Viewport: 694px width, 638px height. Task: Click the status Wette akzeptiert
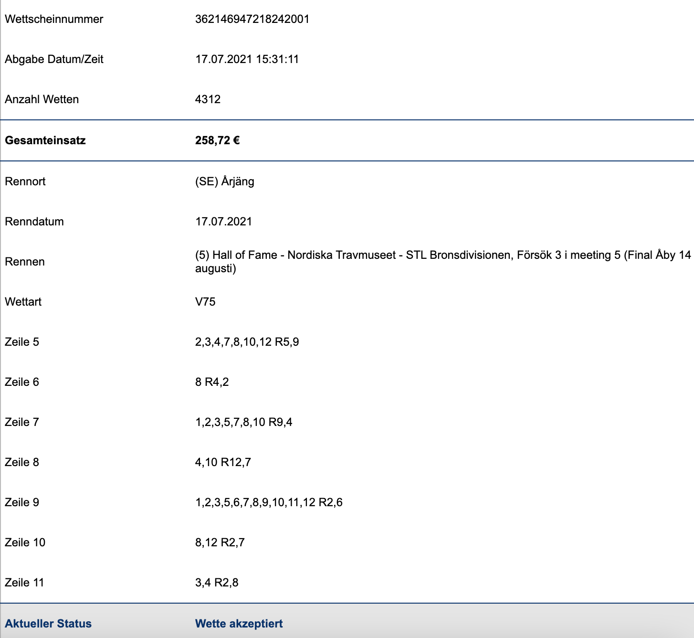point(239,624)
